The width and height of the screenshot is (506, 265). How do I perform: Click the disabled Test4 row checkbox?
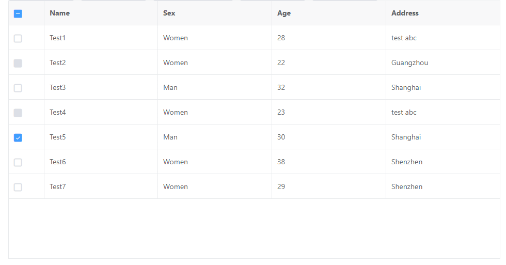[x=18, y=113]
